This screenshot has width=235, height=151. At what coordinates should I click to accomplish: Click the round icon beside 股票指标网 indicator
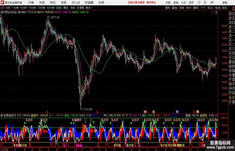point(2,115)
